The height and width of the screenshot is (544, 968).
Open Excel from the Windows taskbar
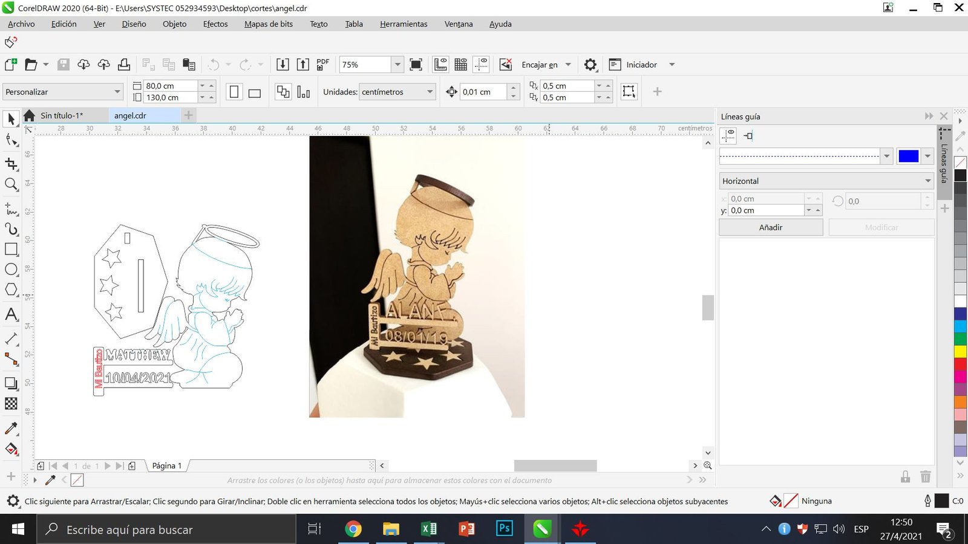point(429,529)
